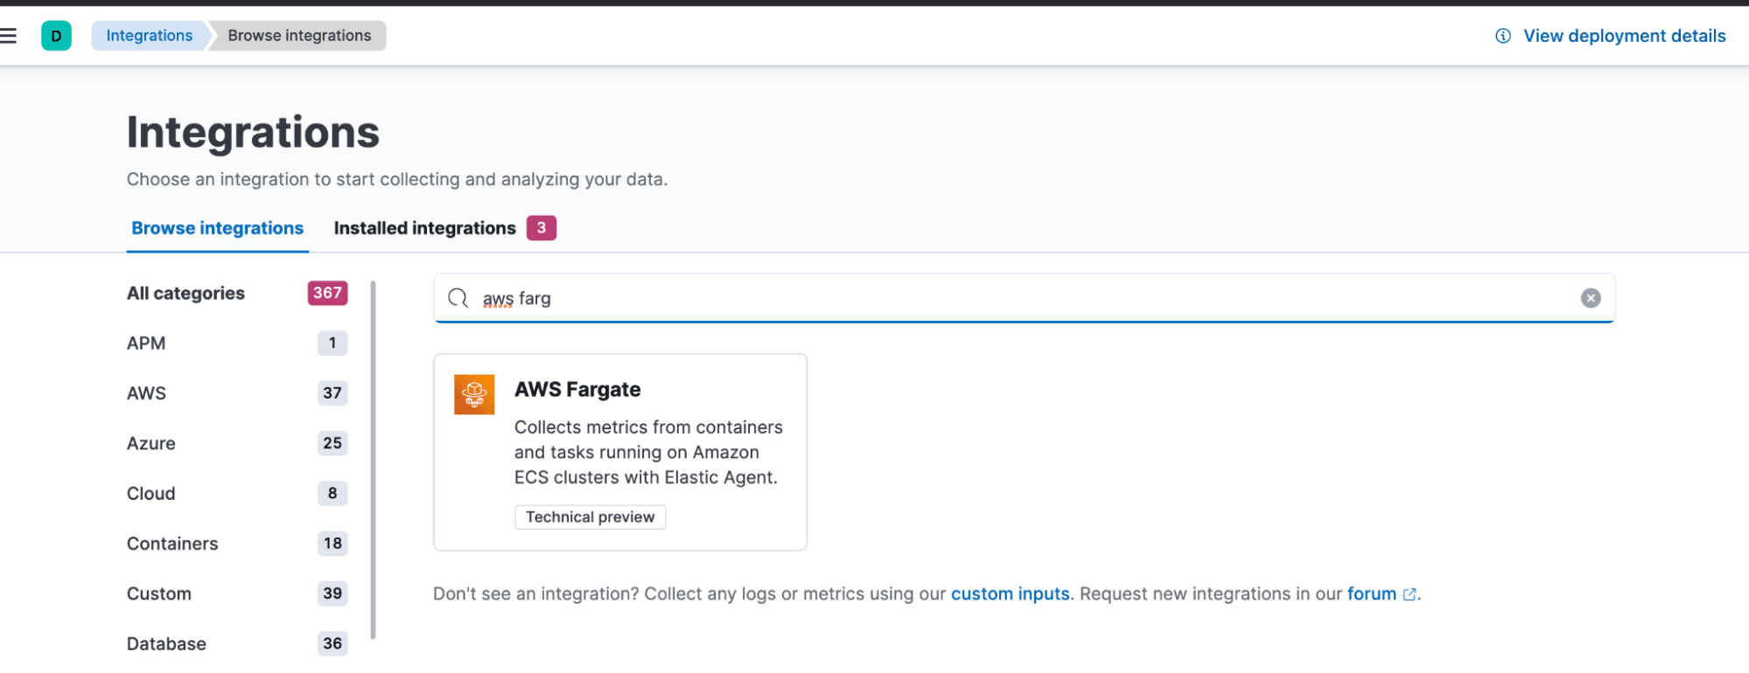This screenshot has height=673, width=1749.
Task: Select the All categories filter
Action: [x=185, y=293]
